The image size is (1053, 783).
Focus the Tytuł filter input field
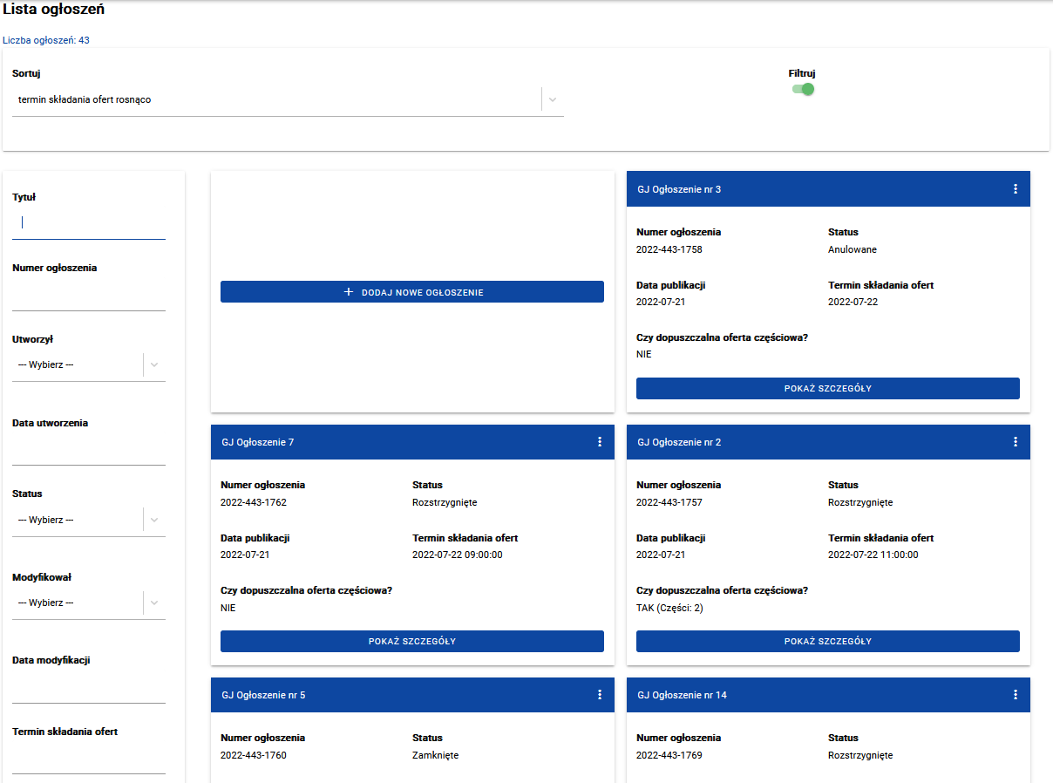pyautogui.click(x=89, y=223)
